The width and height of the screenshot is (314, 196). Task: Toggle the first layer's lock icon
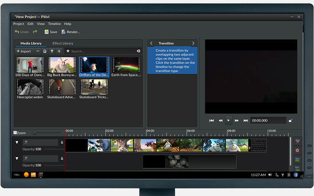click(62, 143)
